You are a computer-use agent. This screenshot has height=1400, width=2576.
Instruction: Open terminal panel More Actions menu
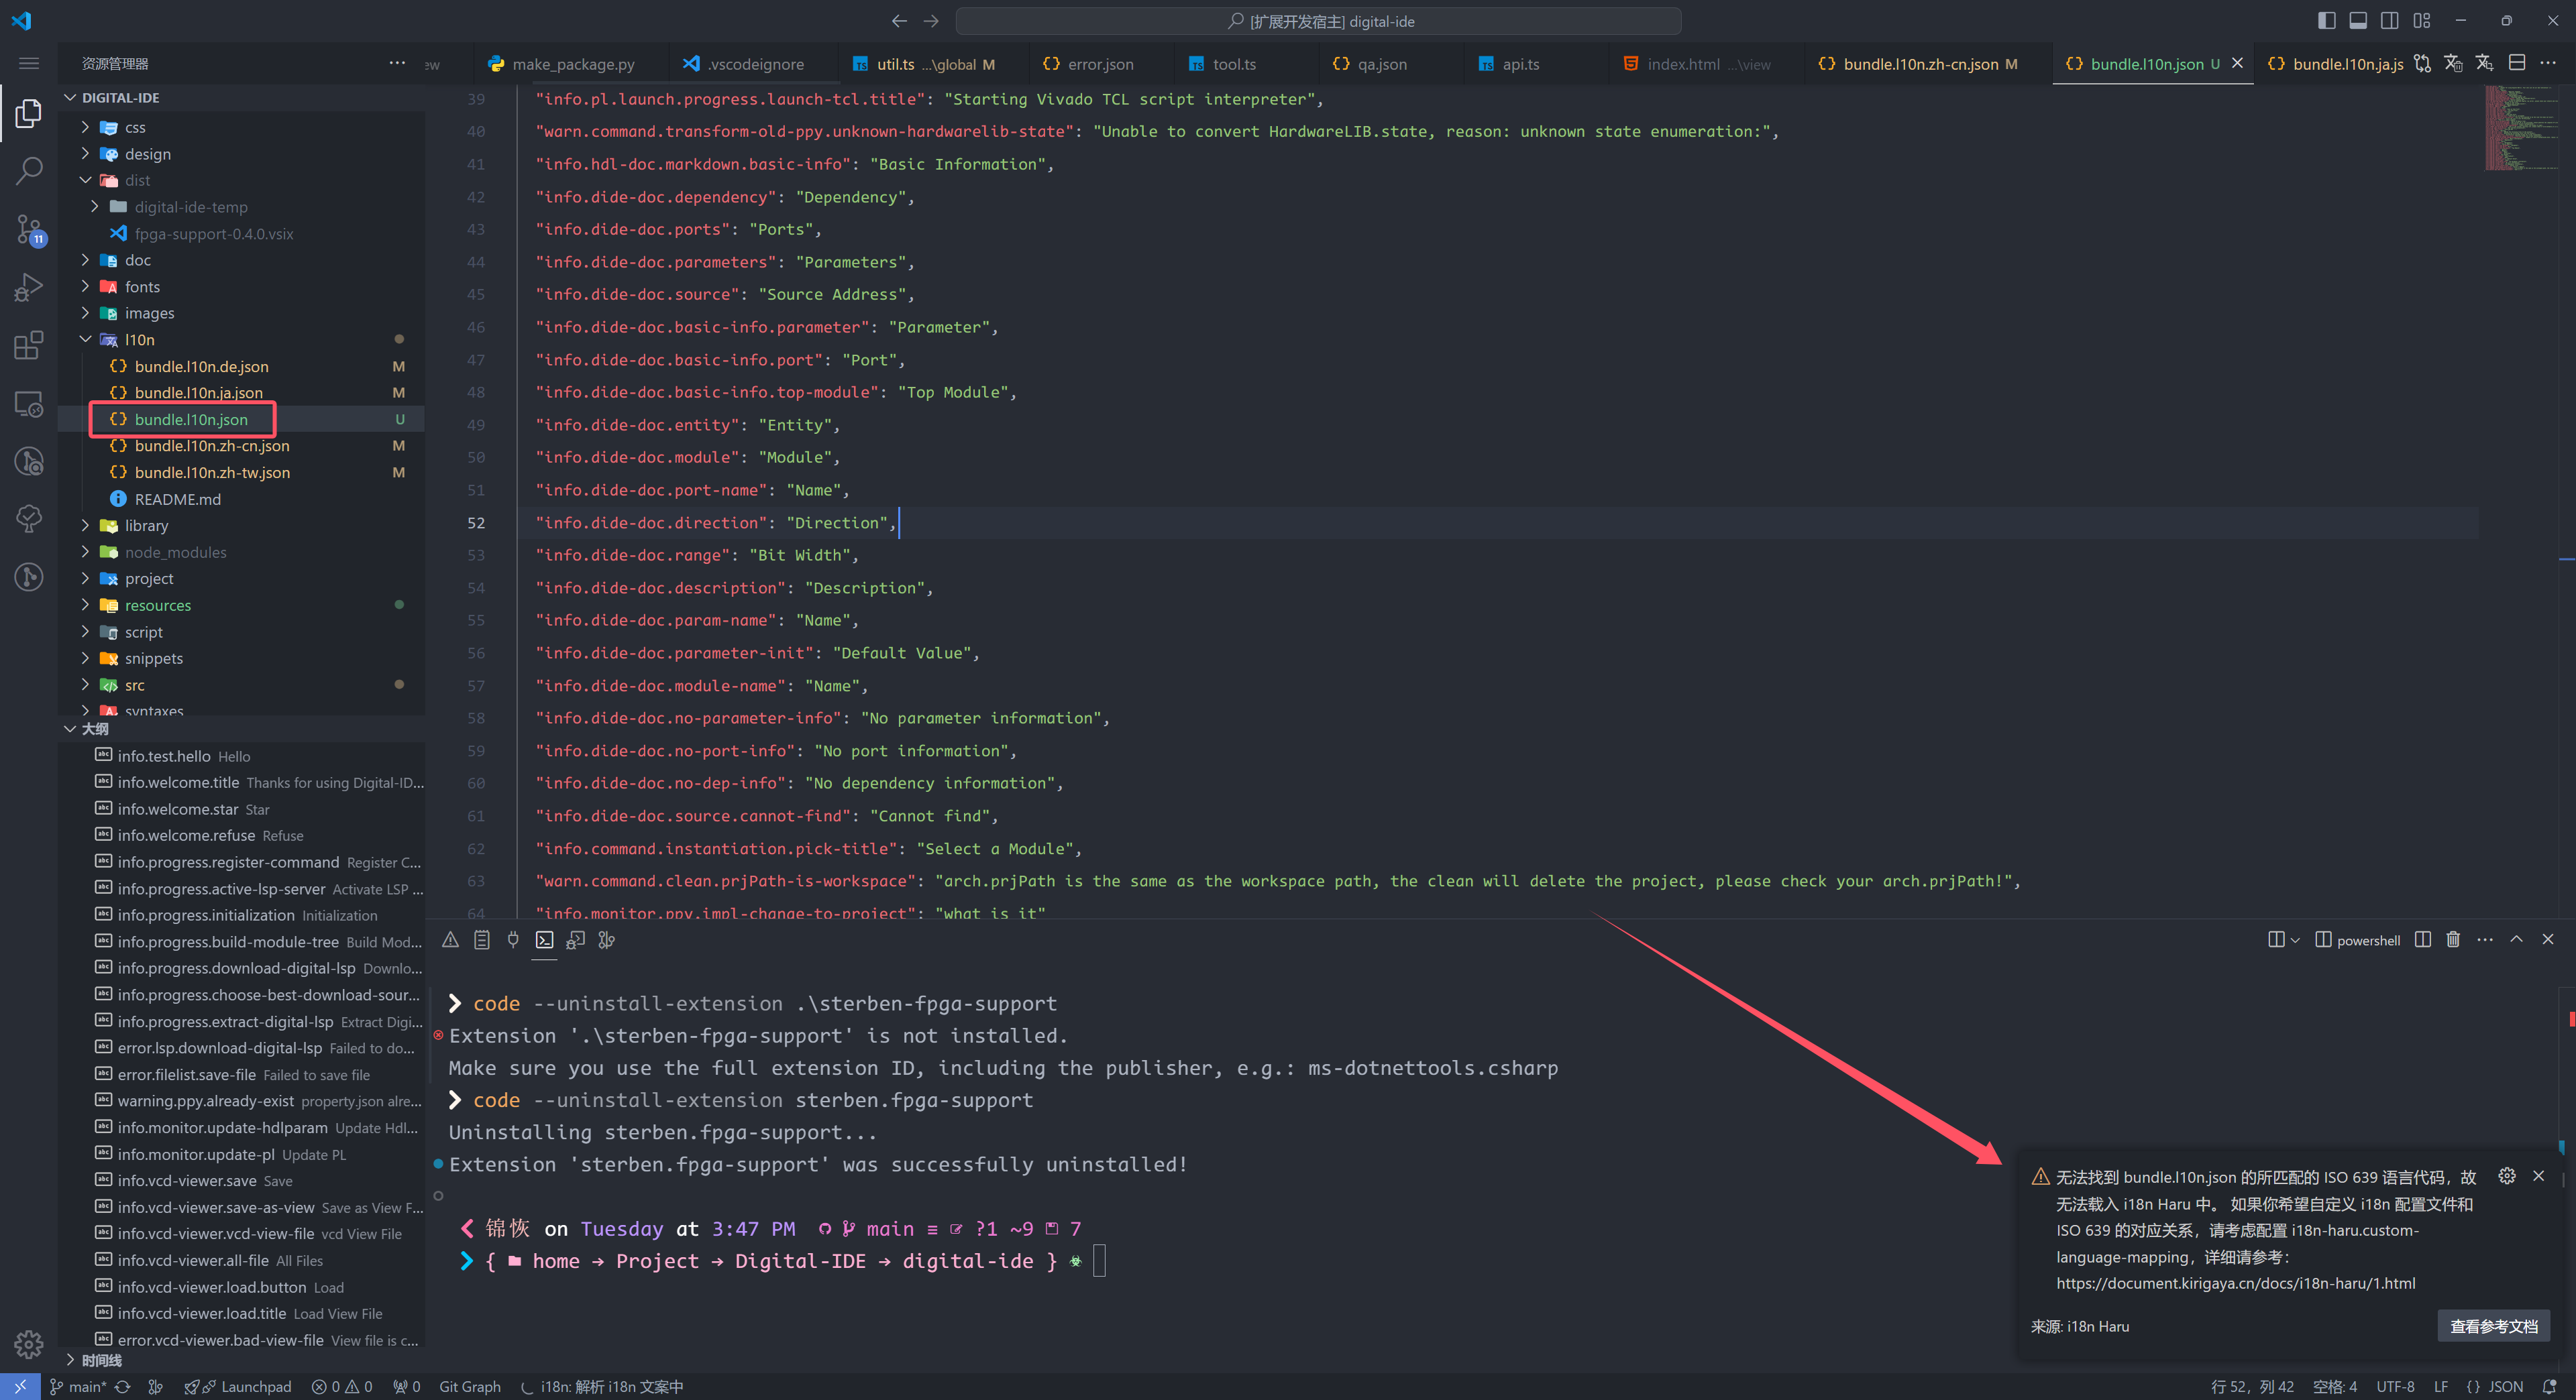(2485, 939)
